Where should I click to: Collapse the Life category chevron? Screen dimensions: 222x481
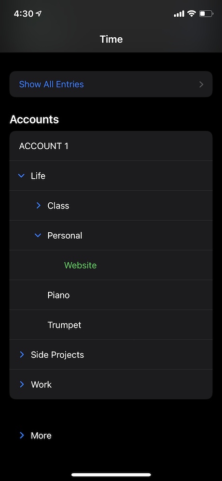[21, 176]
